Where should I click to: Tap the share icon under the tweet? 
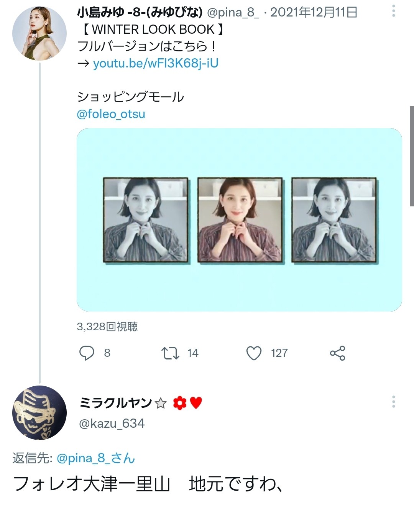point(337,353)
